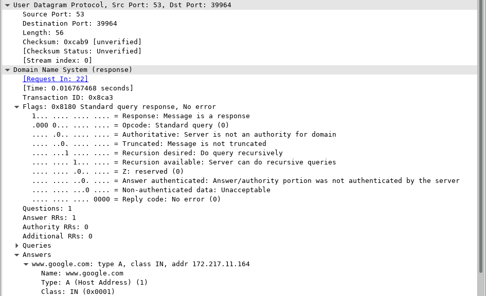Collapse the Answers subtree
Viewport: 486px width, 296px height.
coord(17,255)
